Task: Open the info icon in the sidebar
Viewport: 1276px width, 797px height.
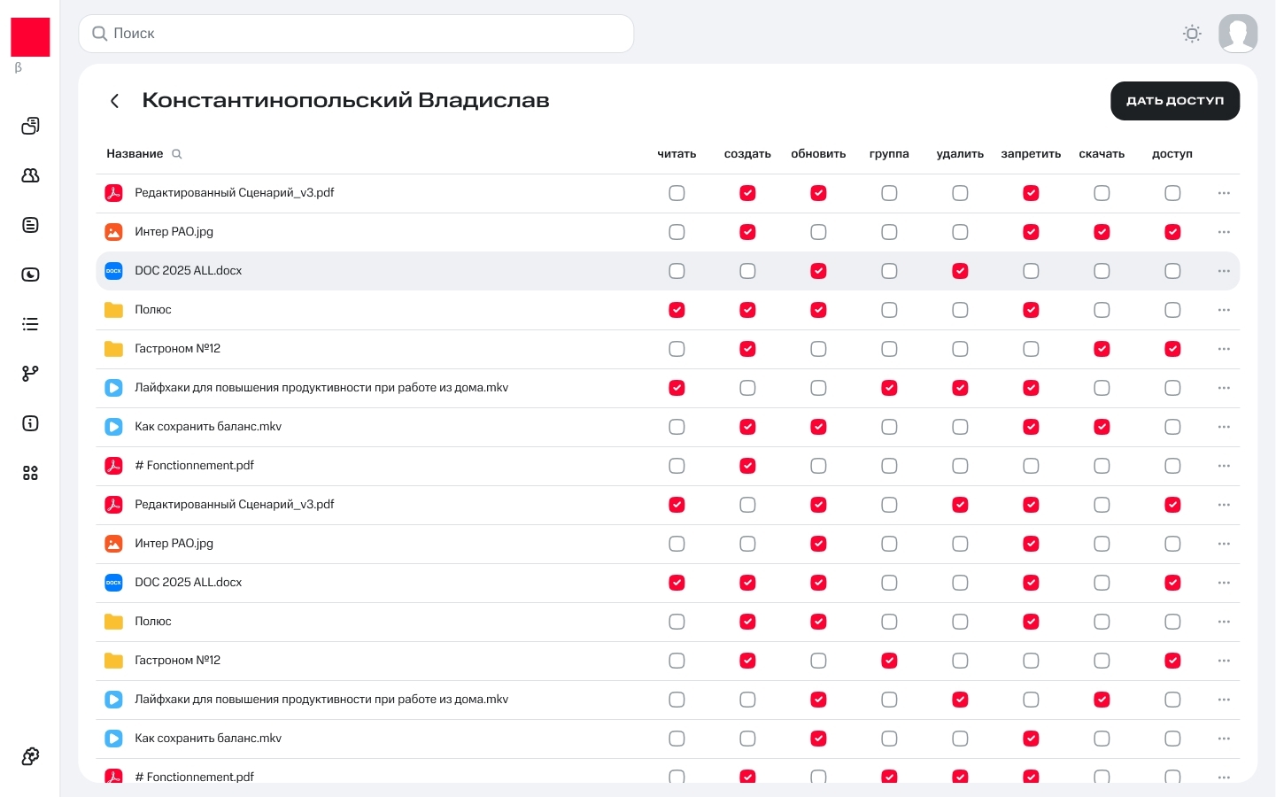Action: [x=30, y=423]
